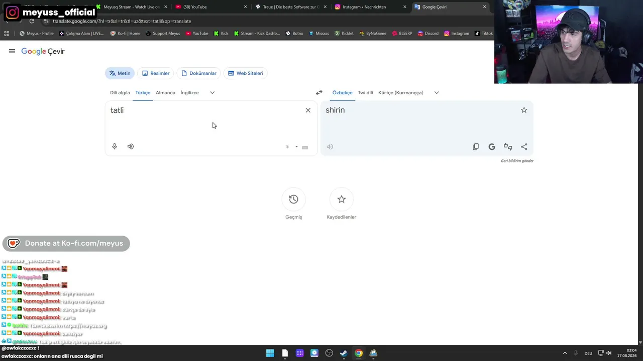Close the Google Çeviri browser tab
Screen dimensions: 643x361
484,7
